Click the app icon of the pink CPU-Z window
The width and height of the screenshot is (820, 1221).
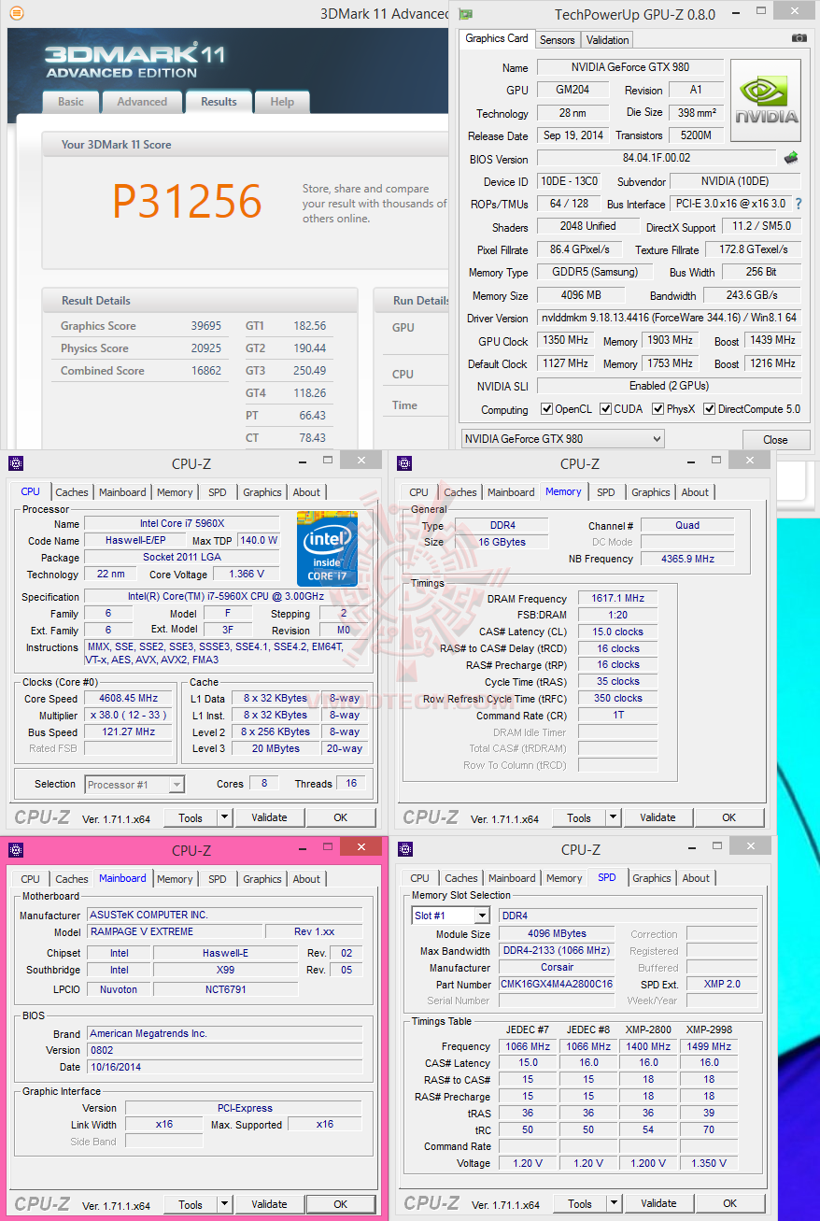point(16,849)
